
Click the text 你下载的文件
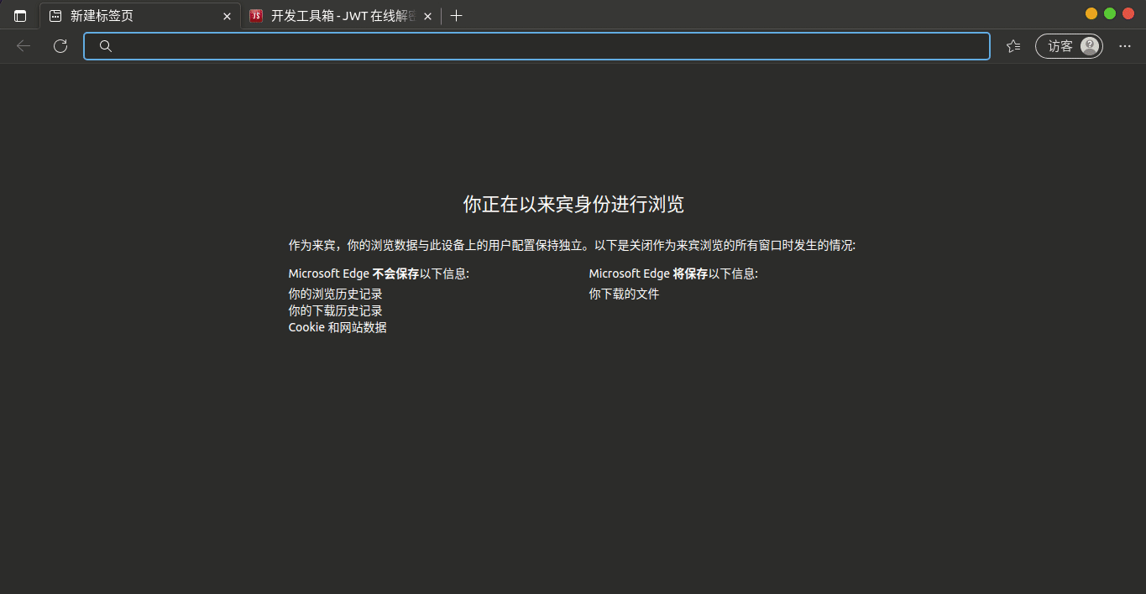click(625, 294)
